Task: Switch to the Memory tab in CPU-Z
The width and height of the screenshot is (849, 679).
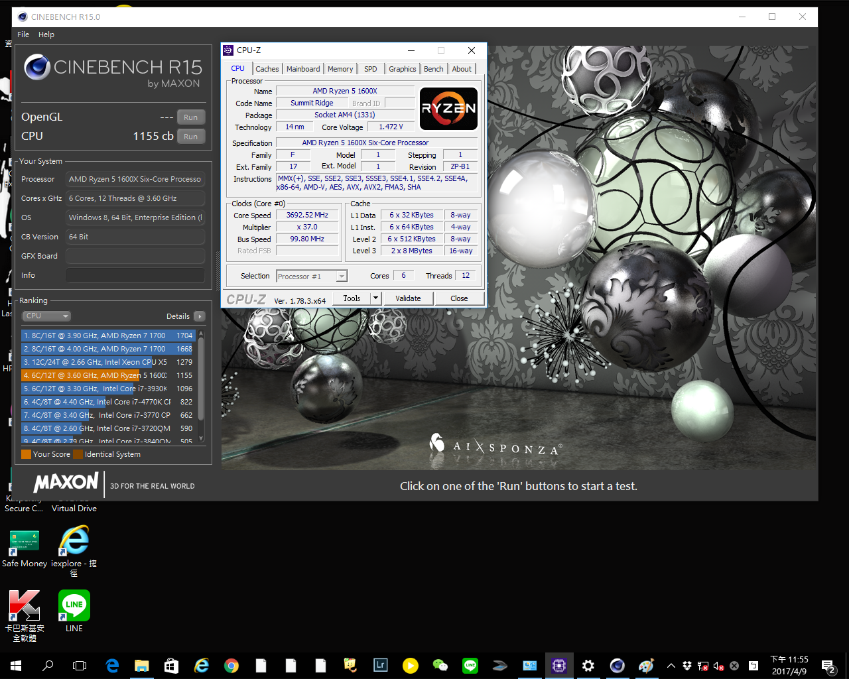Action: click(x=340, y=69)
